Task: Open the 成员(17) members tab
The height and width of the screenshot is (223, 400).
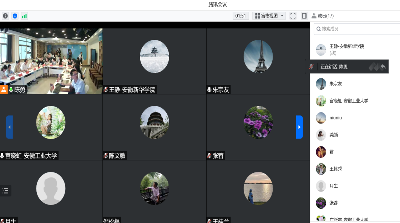Action: click(x=323, y=16)
